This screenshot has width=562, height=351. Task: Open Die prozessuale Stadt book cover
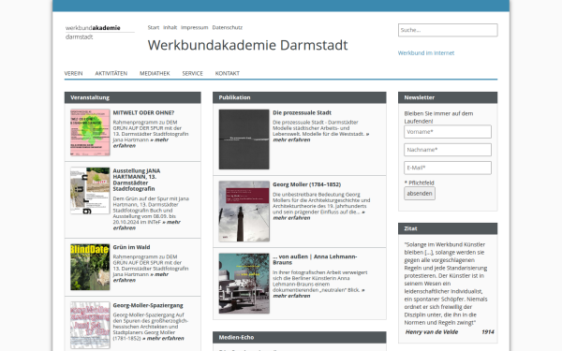click(244, 139)
